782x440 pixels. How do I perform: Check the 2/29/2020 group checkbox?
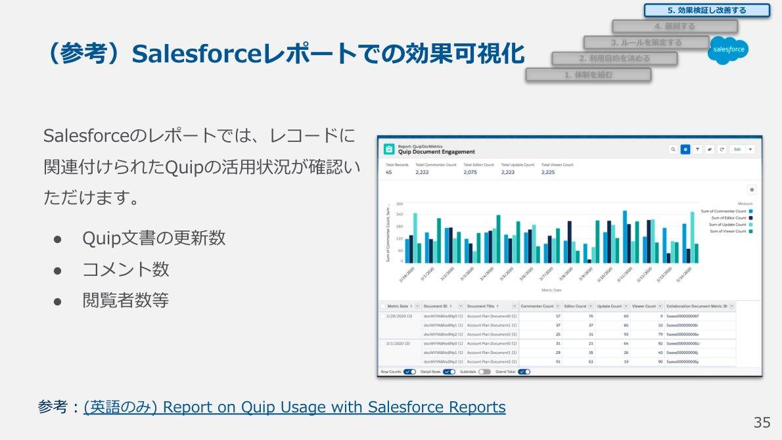pos(383,317)
